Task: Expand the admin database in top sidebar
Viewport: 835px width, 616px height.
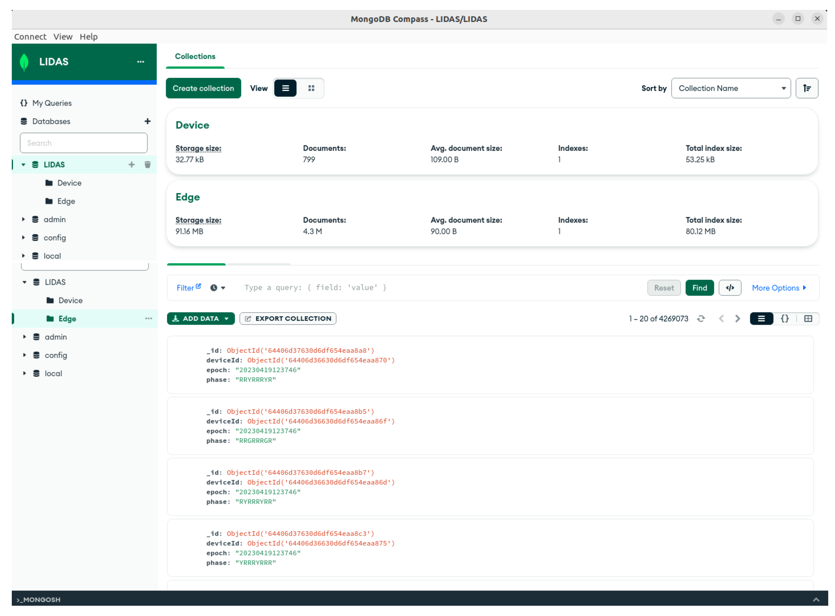Action: (23, 219)
